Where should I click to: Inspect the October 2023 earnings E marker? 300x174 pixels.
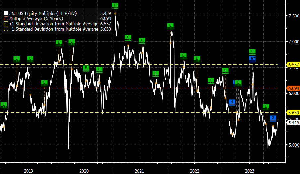(x=266, y=107)
